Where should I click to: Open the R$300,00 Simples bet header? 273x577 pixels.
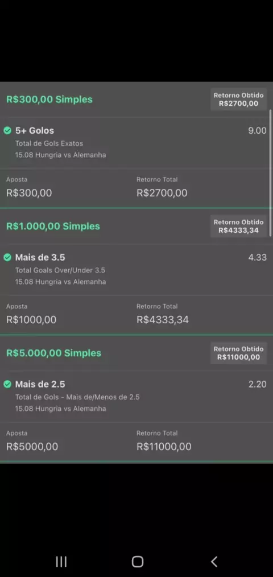49,100
